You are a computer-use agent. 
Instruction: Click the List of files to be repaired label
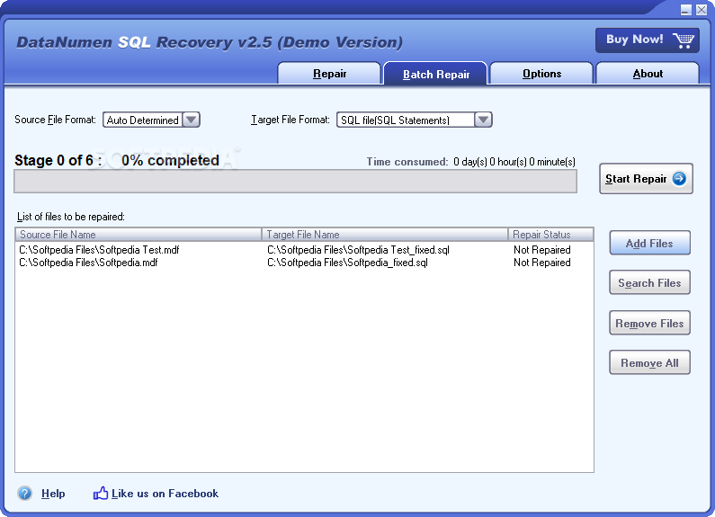pyautogui.click(x=71, y=217)
